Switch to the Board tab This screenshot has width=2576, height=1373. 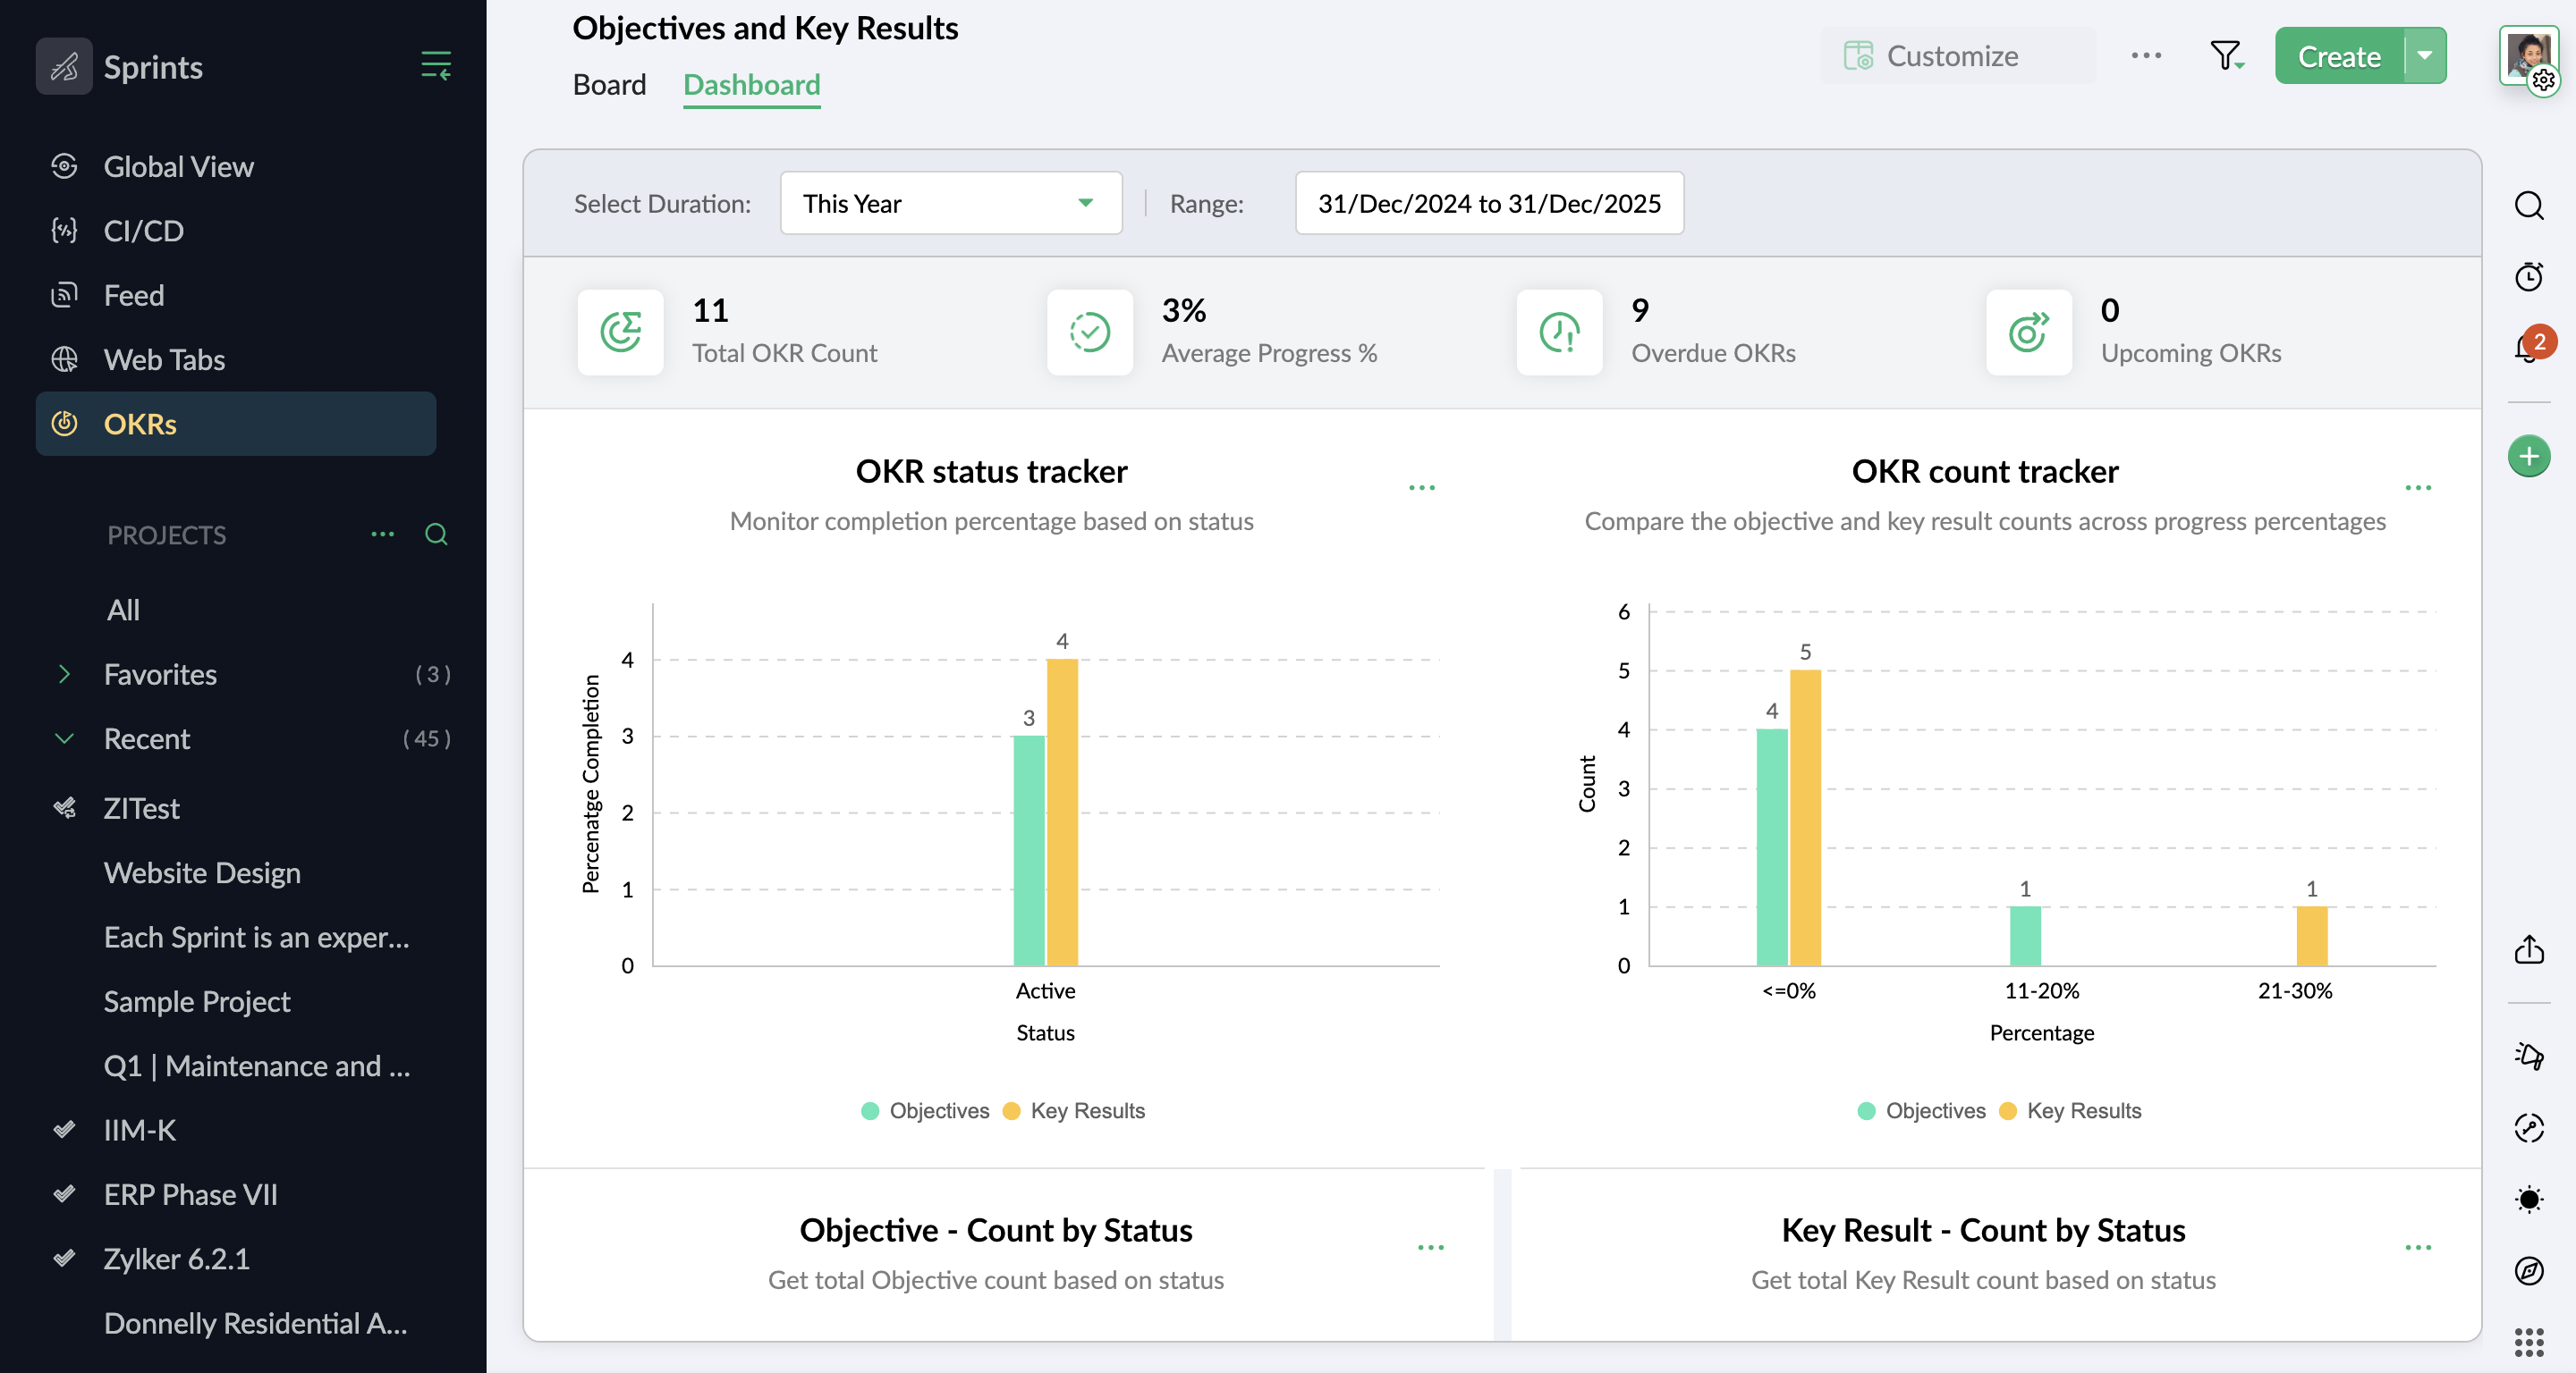coord(610,85)
